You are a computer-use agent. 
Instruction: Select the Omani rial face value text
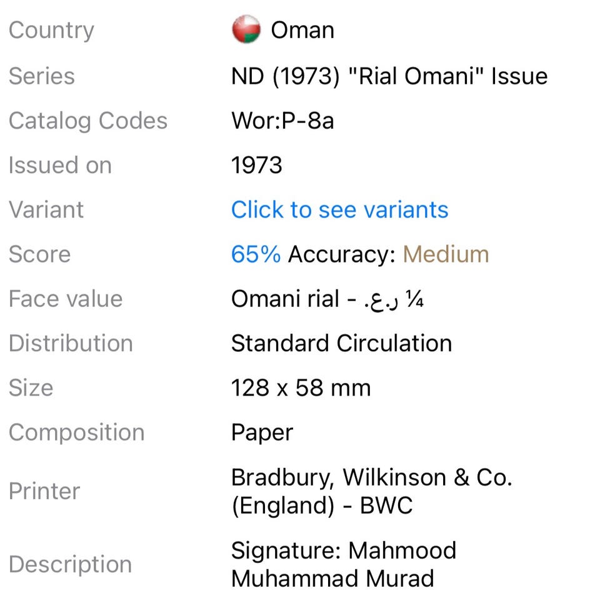(x=327, y=299)
